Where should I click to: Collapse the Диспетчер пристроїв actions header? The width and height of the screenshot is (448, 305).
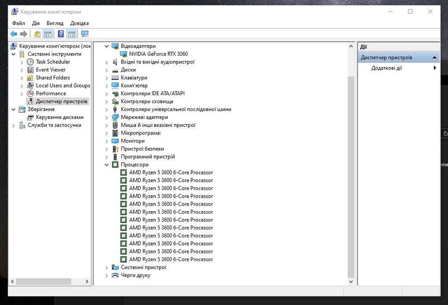pyautogui.click(x=435, y=57)
